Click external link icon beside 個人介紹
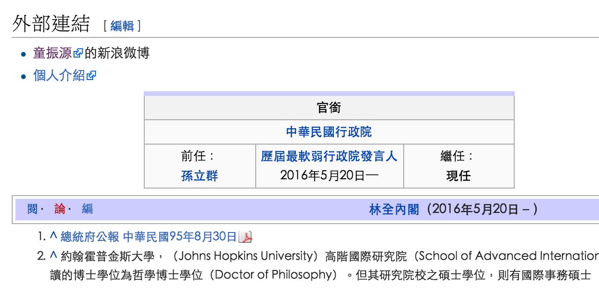The image size is (599, 291). click(x=91, y=75)
